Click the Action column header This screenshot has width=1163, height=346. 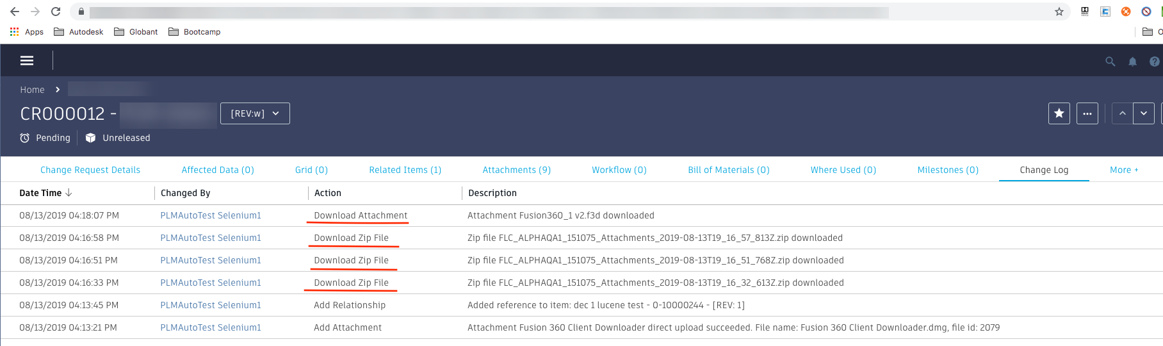328,193
